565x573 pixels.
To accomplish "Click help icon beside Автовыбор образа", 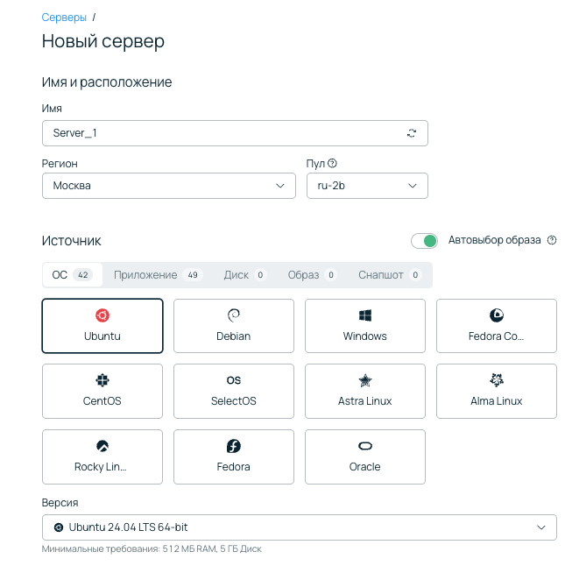I will [x=552, y=240].
